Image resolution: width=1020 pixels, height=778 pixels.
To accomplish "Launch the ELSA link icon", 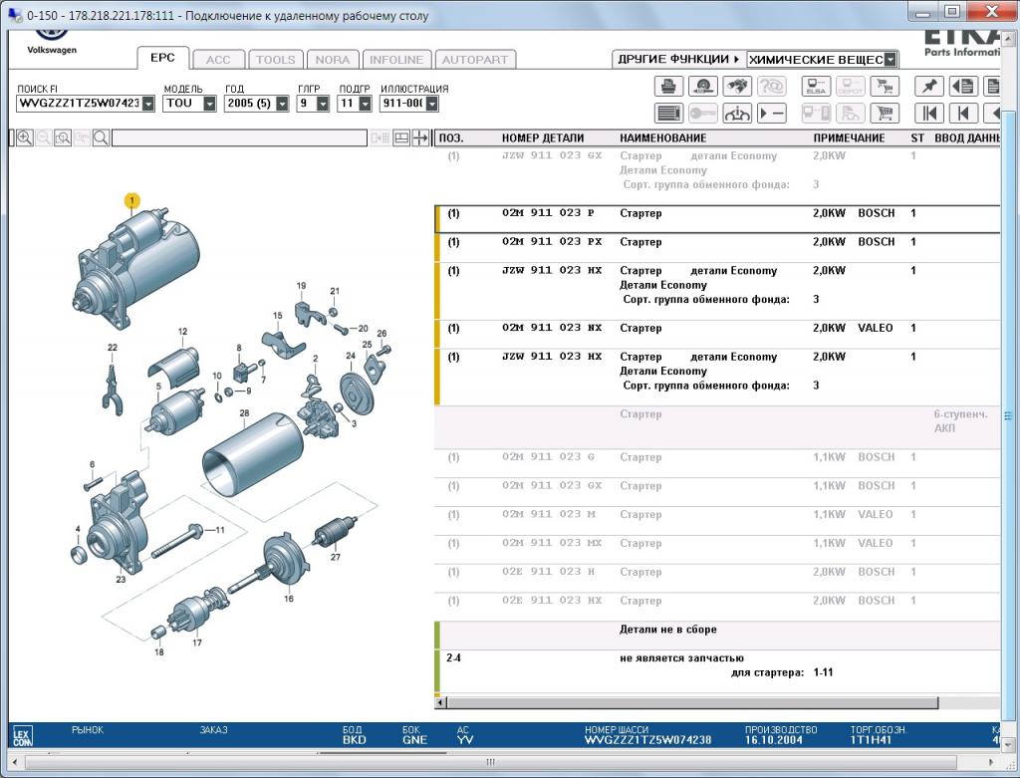I will (816, 87).
